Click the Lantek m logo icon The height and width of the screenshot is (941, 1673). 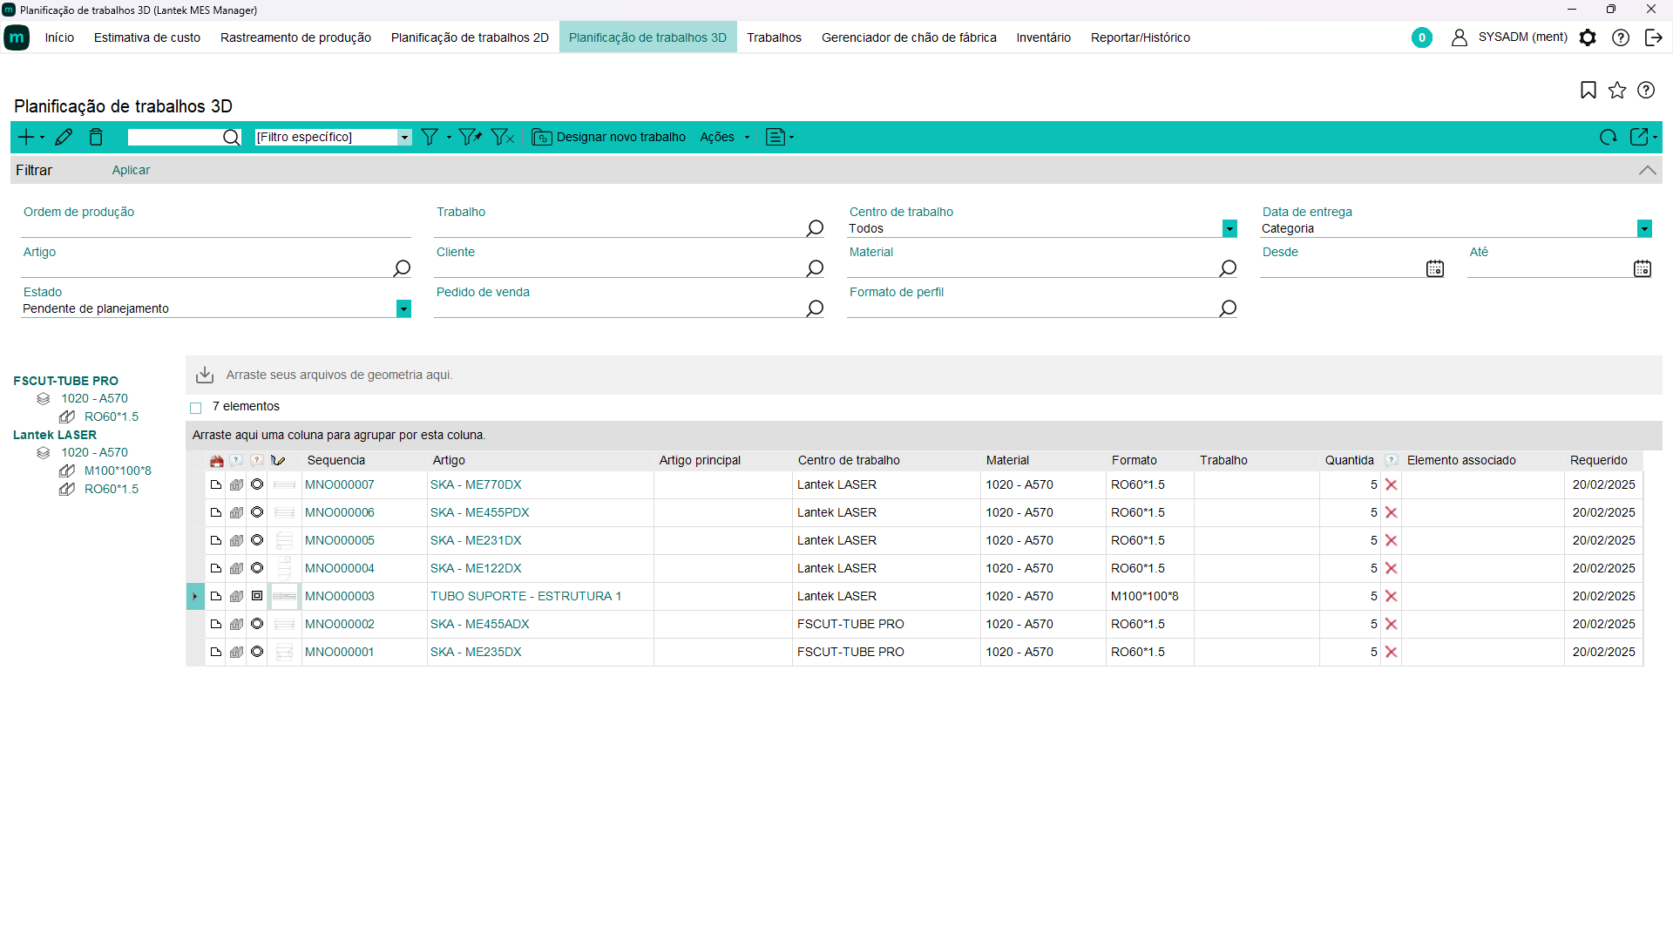(x=17, y=37)
